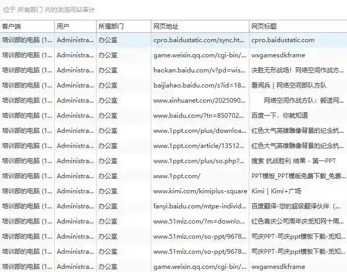Select title 看阅兵 | 网络空间部队方队
The image size is (347, 272).
[289, 85]
